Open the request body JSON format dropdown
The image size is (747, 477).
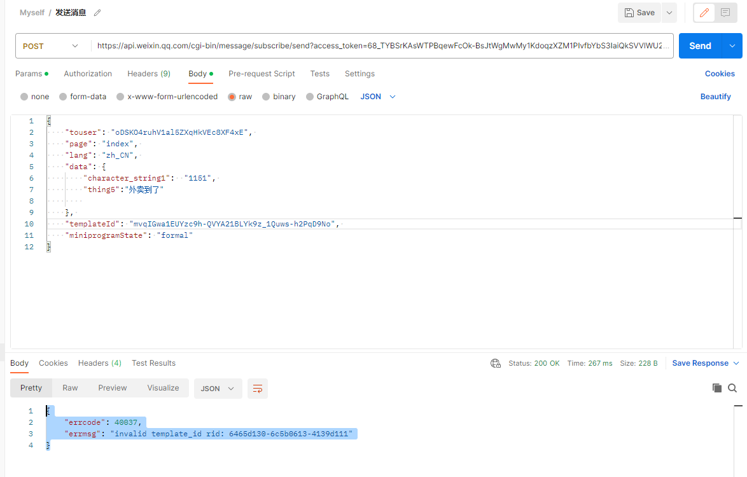pyautogui.click(x=378, y=97)
